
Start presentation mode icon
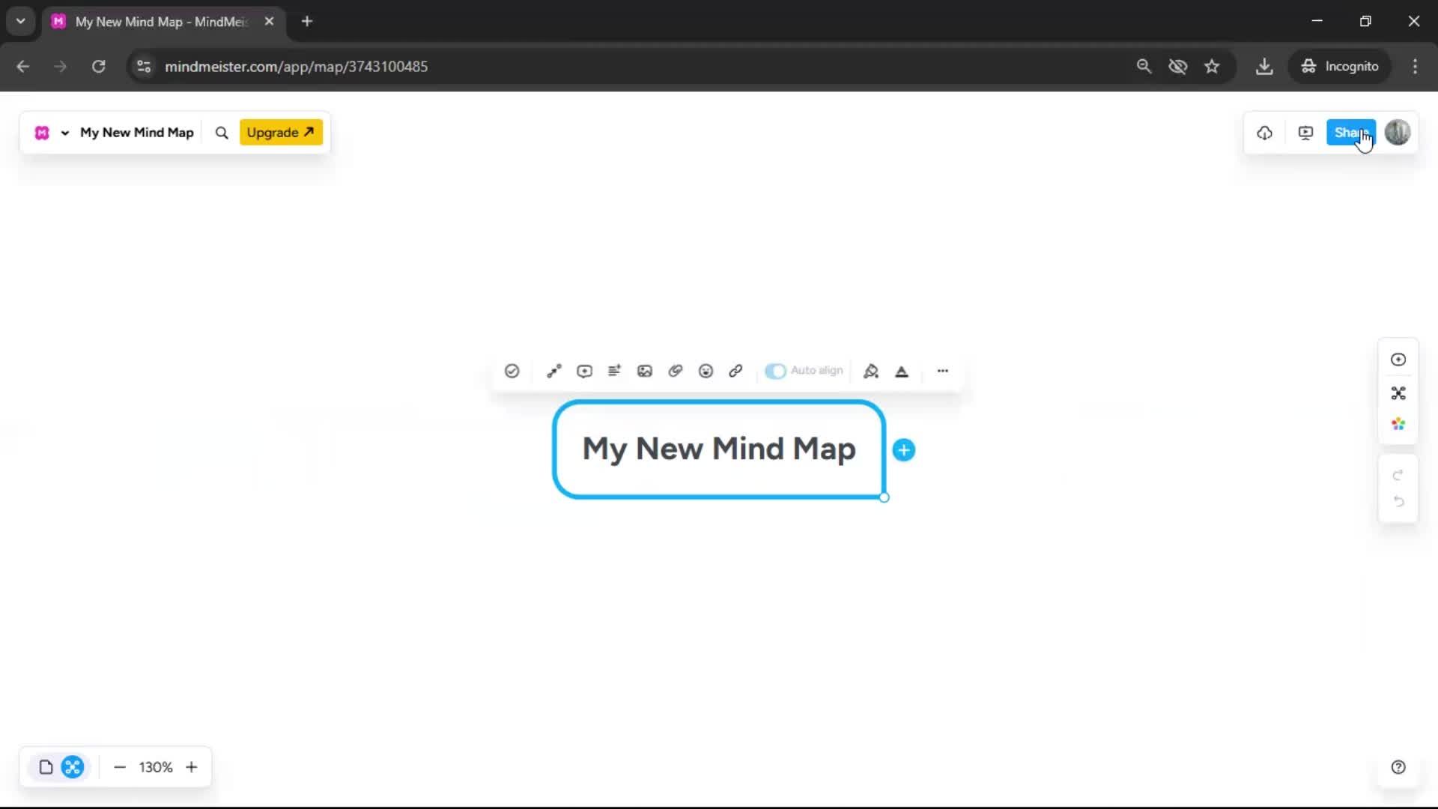pos(1305,133)
